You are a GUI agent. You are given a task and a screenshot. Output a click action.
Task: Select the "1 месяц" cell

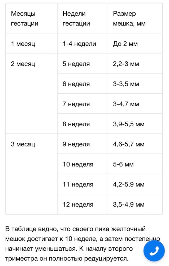pyautogui.click(x=23, y=44)
